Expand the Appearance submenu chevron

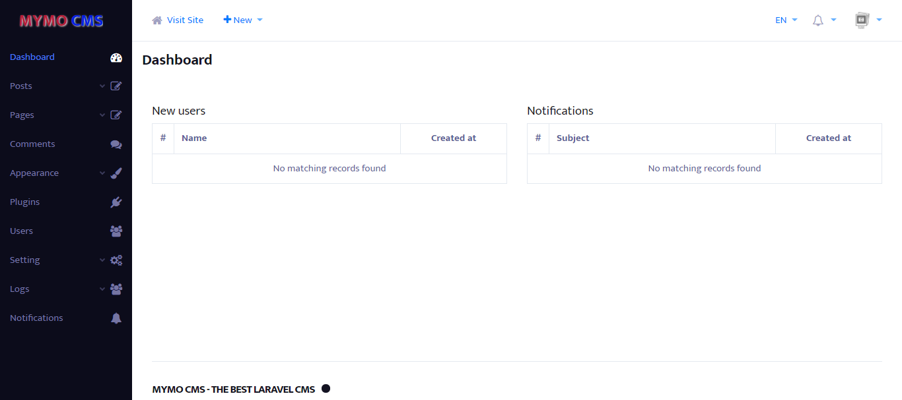pos(102,173)
